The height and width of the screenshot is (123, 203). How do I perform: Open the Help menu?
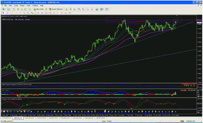[x=42, y=6]
